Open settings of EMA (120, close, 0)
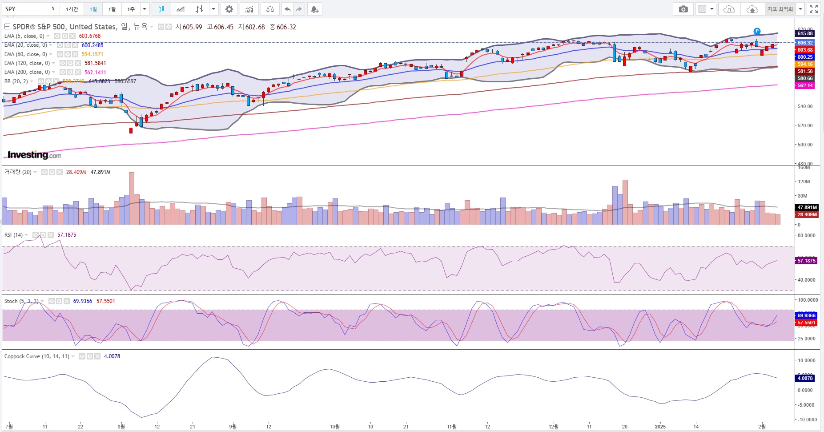824x432 pixels. tap(70, 63)
